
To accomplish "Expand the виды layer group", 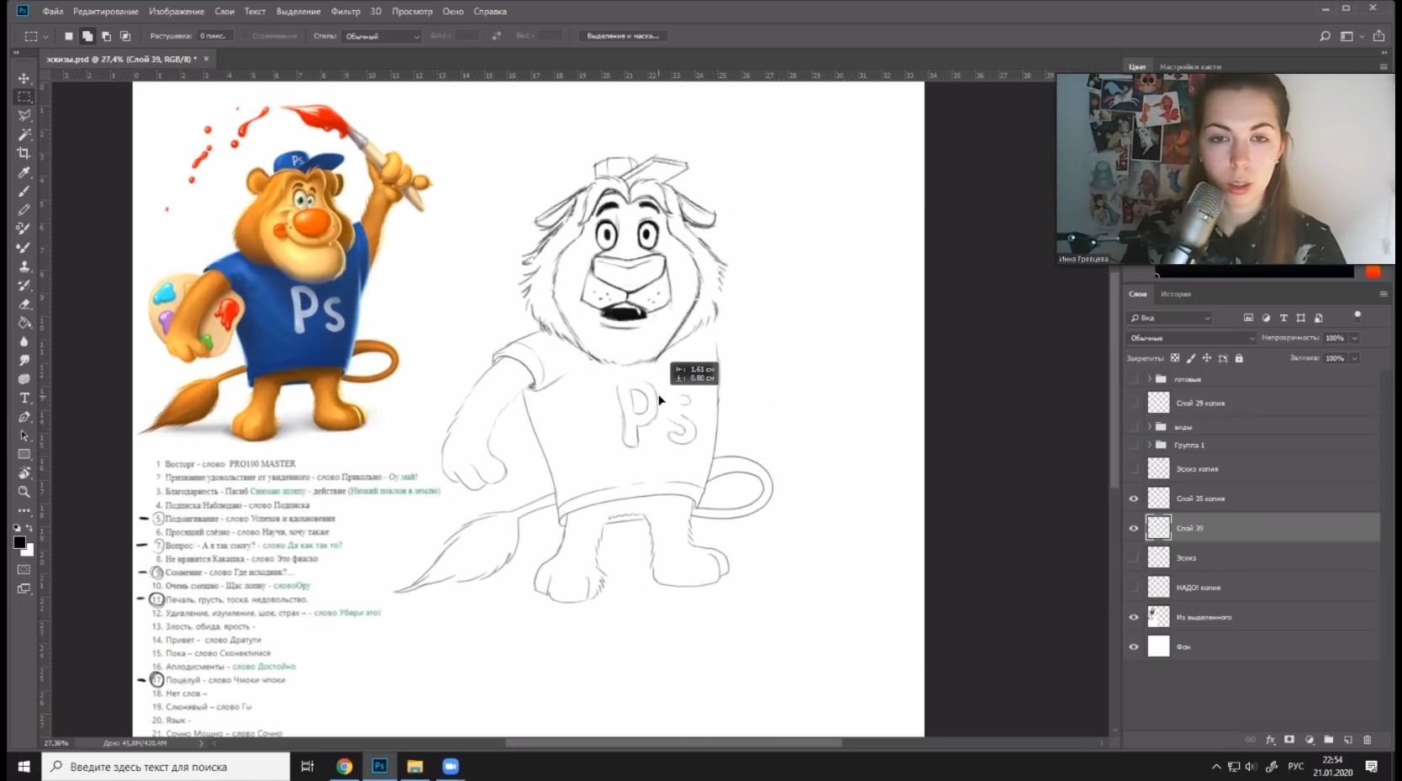I will click(x=1149, y=426).
